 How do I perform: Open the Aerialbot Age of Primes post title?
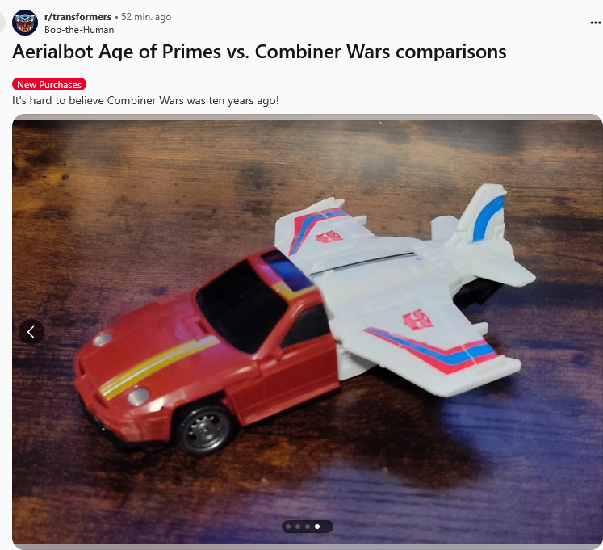(x=259, y=52)
